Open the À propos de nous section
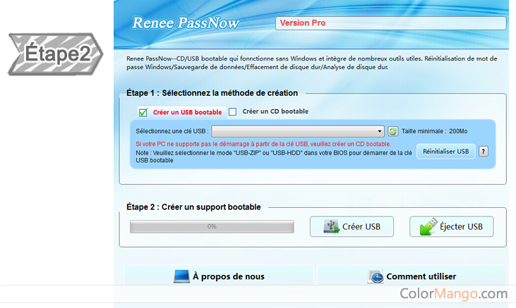This screenshot has height=308, width=516. [219, 276]
